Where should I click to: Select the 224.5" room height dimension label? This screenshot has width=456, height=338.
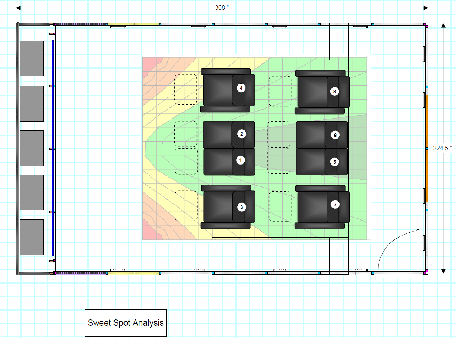click(x=443, y=148)
